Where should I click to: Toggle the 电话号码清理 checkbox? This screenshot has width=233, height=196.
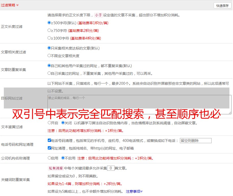tap(49, 140)
